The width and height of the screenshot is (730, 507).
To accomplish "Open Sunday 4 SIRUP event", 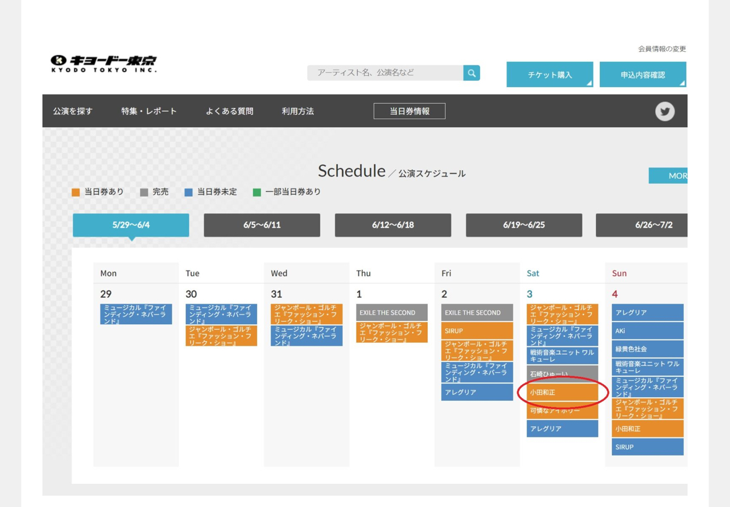I will tap(648, 446).
